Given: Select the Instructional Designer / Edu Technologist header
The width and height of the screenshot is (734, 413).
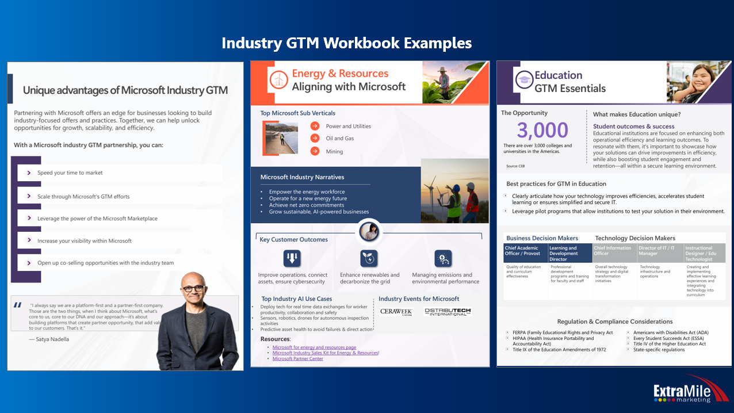Looking at the screenshot, I should coord(705,253).
